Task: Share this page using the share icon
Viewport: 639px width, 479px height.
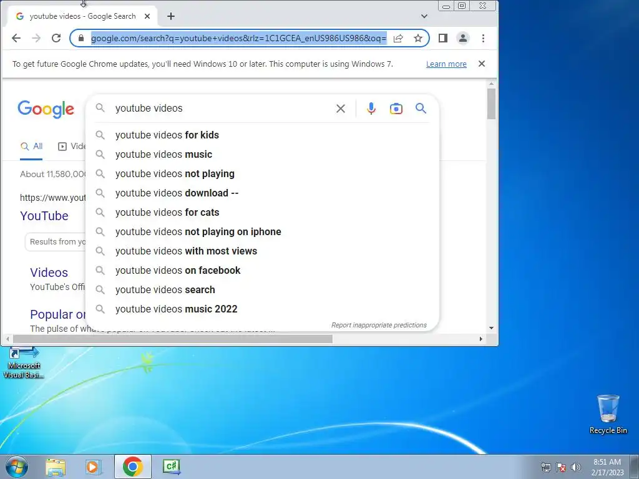Action: 398,38
